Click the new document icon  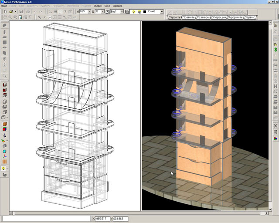(x=6, y=12)
